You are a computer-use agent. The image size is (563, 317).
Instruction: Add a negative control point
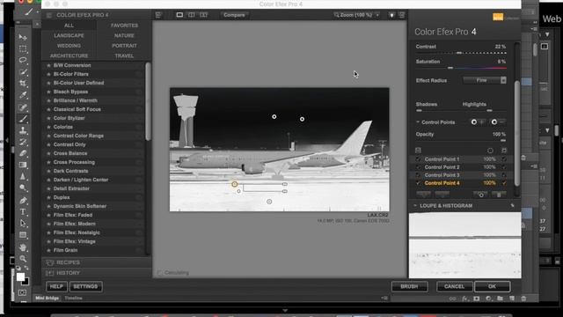click(498, 122)
